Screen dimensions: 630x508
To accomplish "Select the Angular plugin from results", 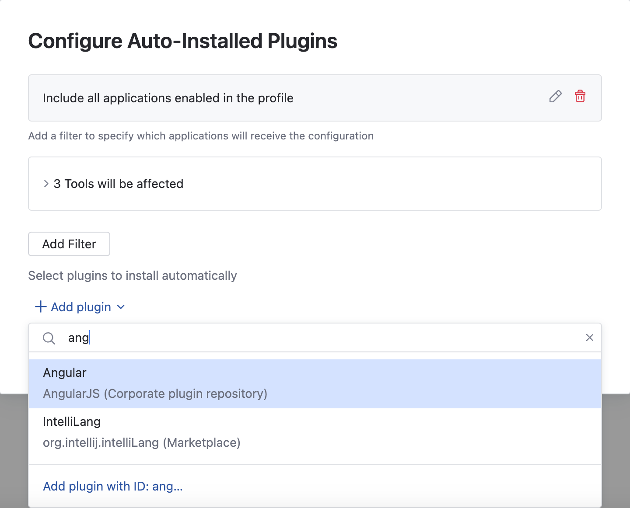I will [315, 384].
